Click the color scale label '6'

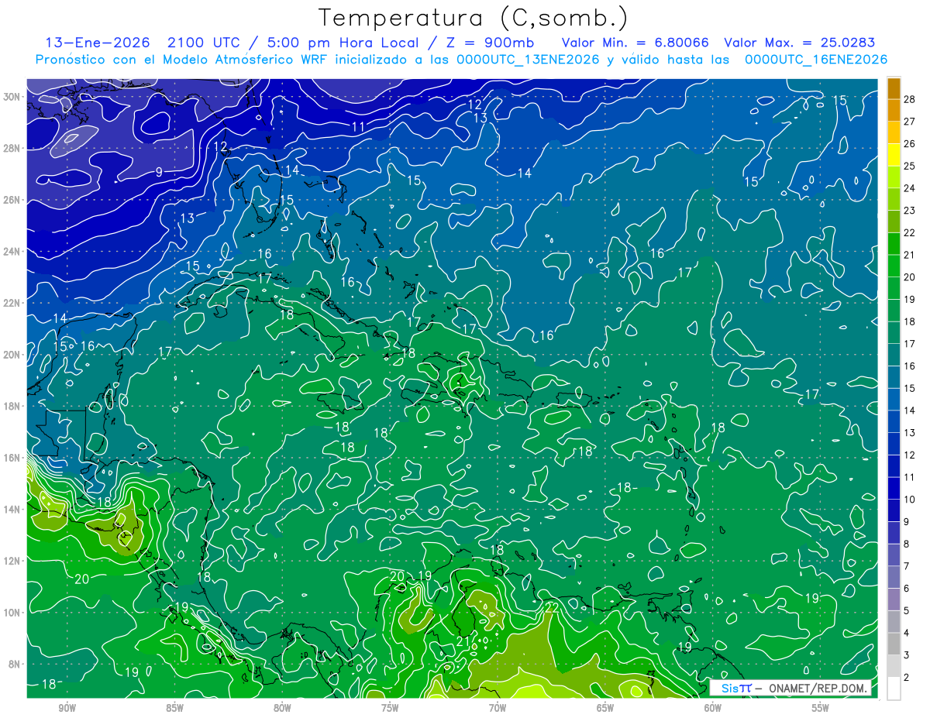pyautogui.click(x=907, y=589)
